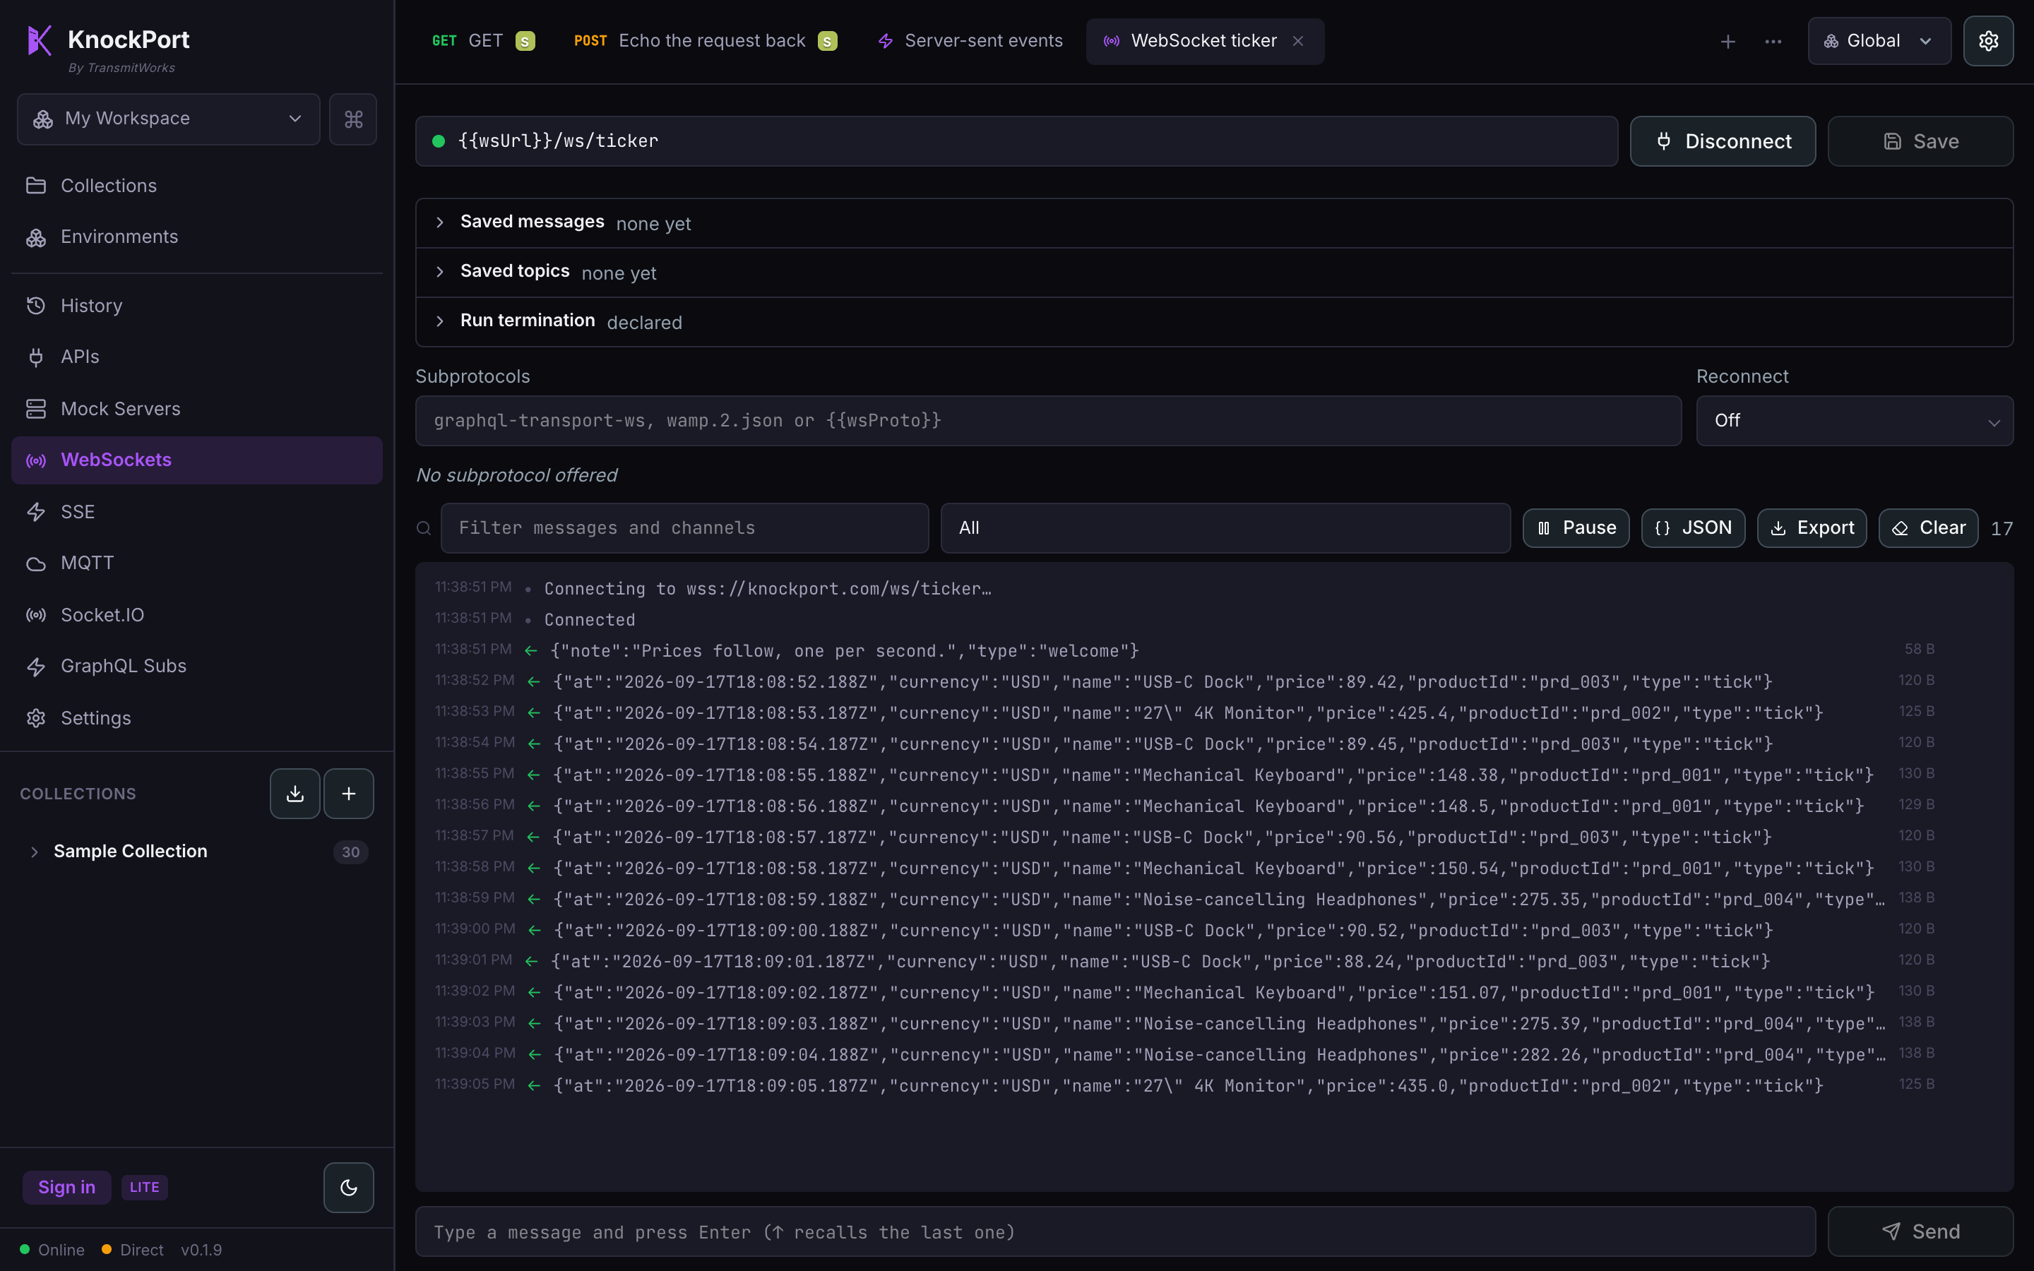Screen dimensions: 2034x1271
Task: Click the Sign in link
Action: click(66, 1187)
